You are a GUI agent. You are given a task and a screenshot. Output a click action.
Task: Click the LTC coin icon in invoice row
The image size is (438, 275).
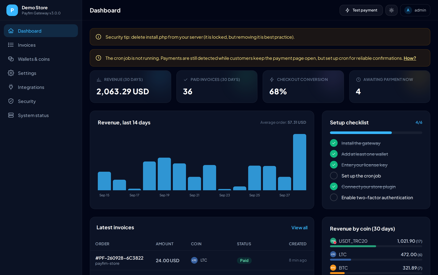click(194, 260)
